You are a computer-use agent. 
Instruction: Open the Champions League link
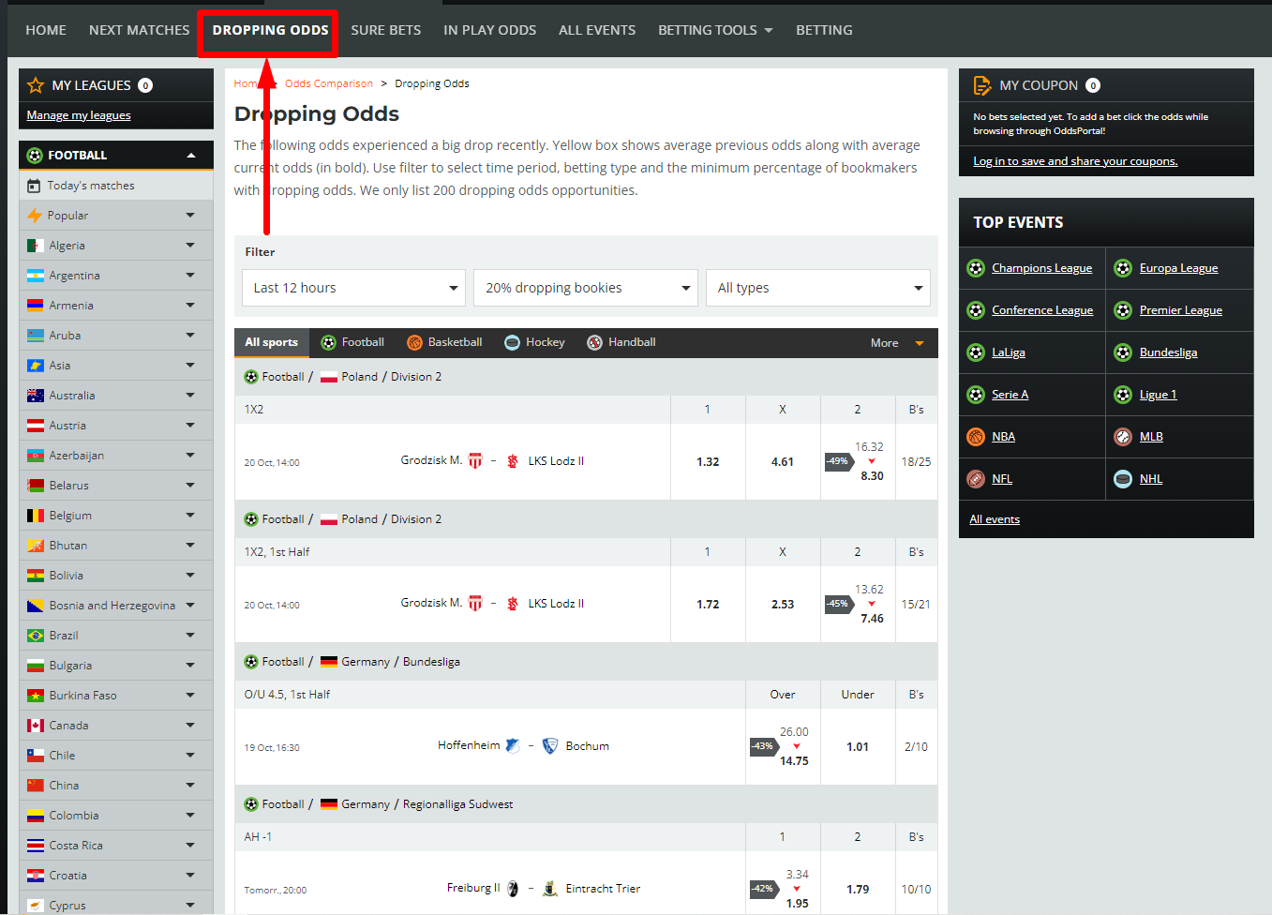(1041, 268)
